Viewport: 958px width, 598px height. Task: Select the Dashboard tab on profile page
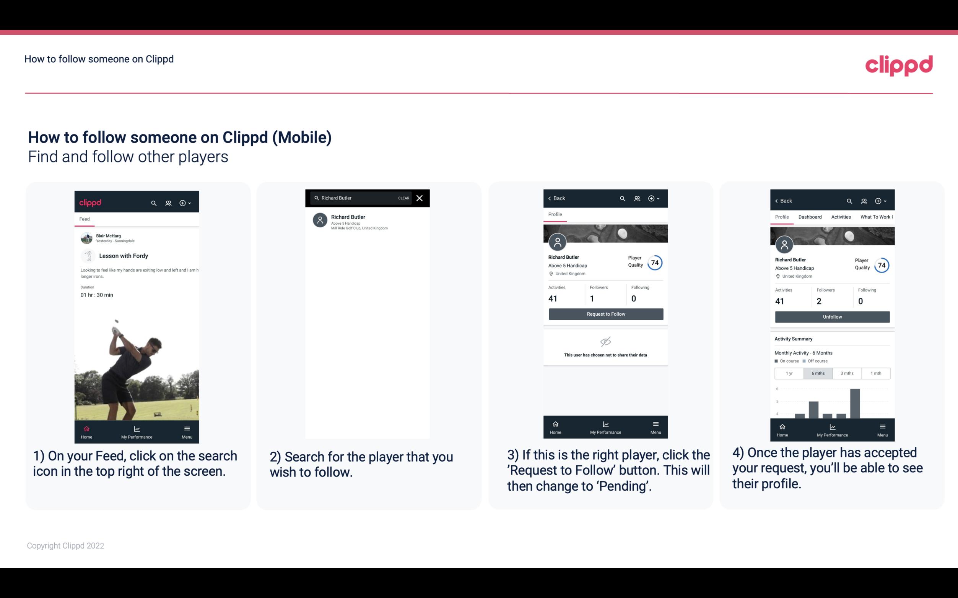pyautogui.click(x=810, y=217)
